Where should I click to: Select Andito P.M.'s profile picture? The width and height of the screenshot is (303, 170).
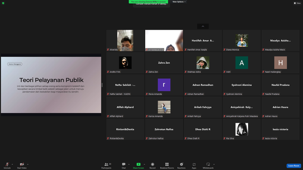pyautogui.click(x=125, y=63)
